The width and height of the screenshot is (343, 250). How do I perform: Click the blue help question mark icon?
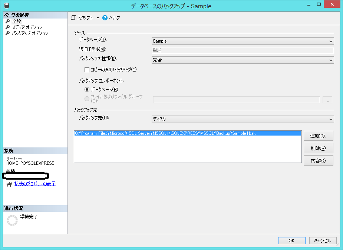(x=105, y=18)
